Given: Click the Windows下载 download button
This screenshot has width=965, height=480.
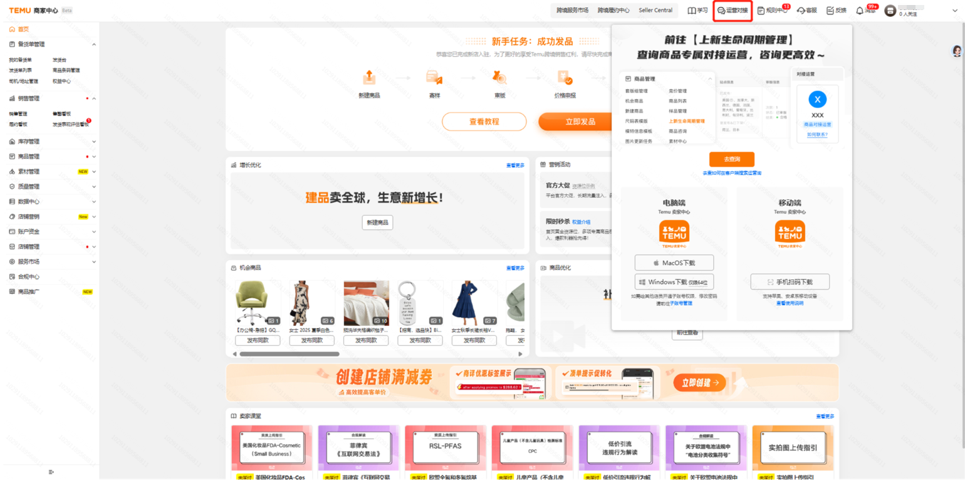Looking at the screenshot, I should click(674, 282).
